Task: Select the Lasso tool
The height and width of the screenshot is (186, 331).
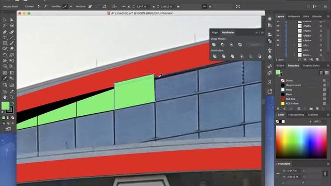Action: click(x=11, y=25)
